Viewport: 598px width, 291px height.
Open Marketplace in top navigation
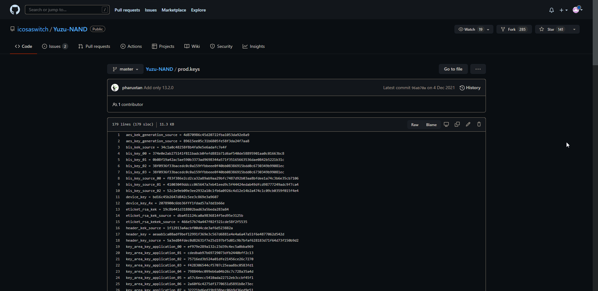pyautogui.click(x=174, y=10)
